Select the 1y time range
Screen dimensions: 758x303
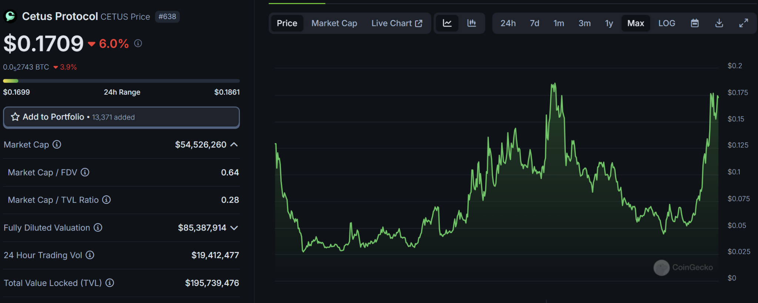[609, 23]
